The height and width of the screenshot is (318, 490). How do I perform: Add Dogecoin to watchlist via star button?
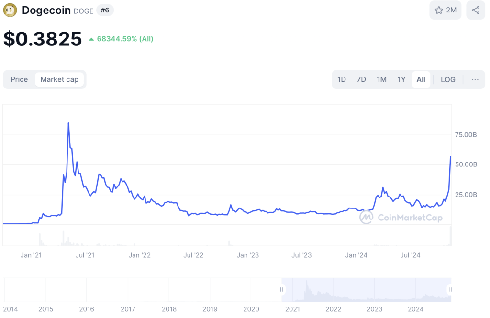click(x=445, y=11)
